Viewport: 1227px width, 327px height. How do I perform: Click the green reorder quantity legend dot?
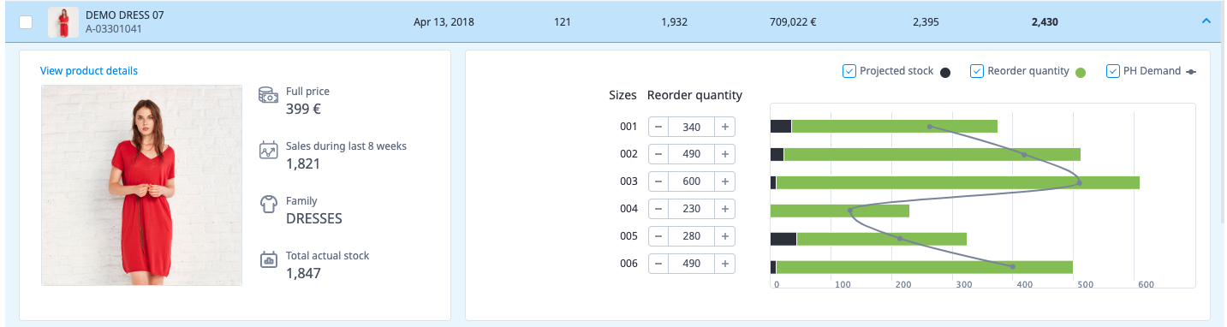click(x=1081, y=73)
